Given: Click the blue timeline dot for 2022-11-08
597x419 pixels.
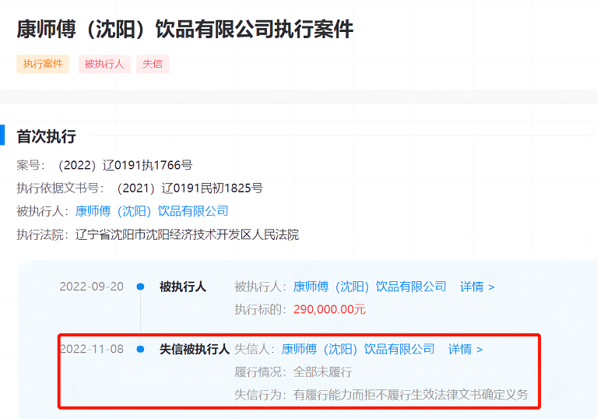Looking at the screenshot, I should pos(140,349).
